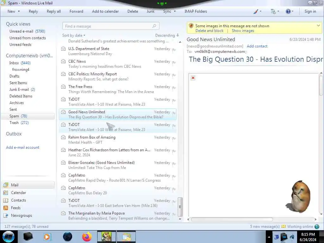The image size is (324, 243).
Task: Click the envelope icon beside Good News Unlimited
Action: coord(63,112)
